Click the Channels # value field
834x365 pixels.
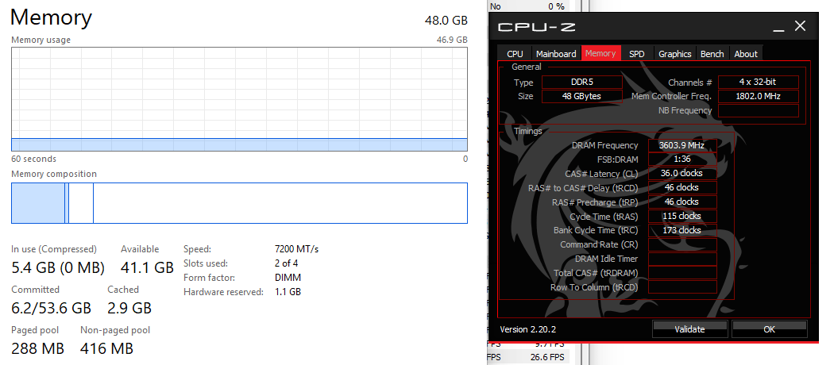pyautogui.click(x=759, y=82)
